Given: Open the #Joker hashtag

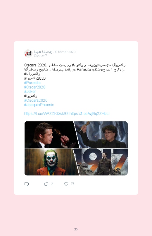Looking at the screenshot, I should tap(30, 91).
